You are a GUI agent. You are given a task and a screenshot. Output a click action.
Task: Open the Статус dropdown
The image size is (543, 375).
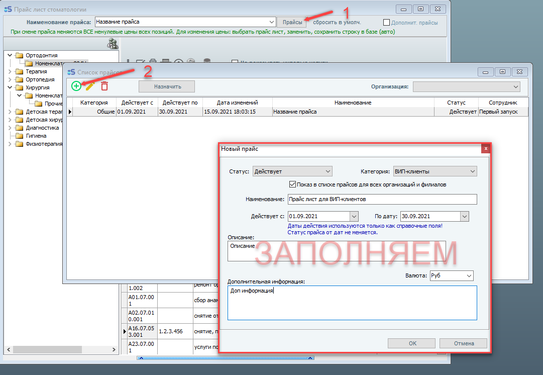(x=292, y=171)
